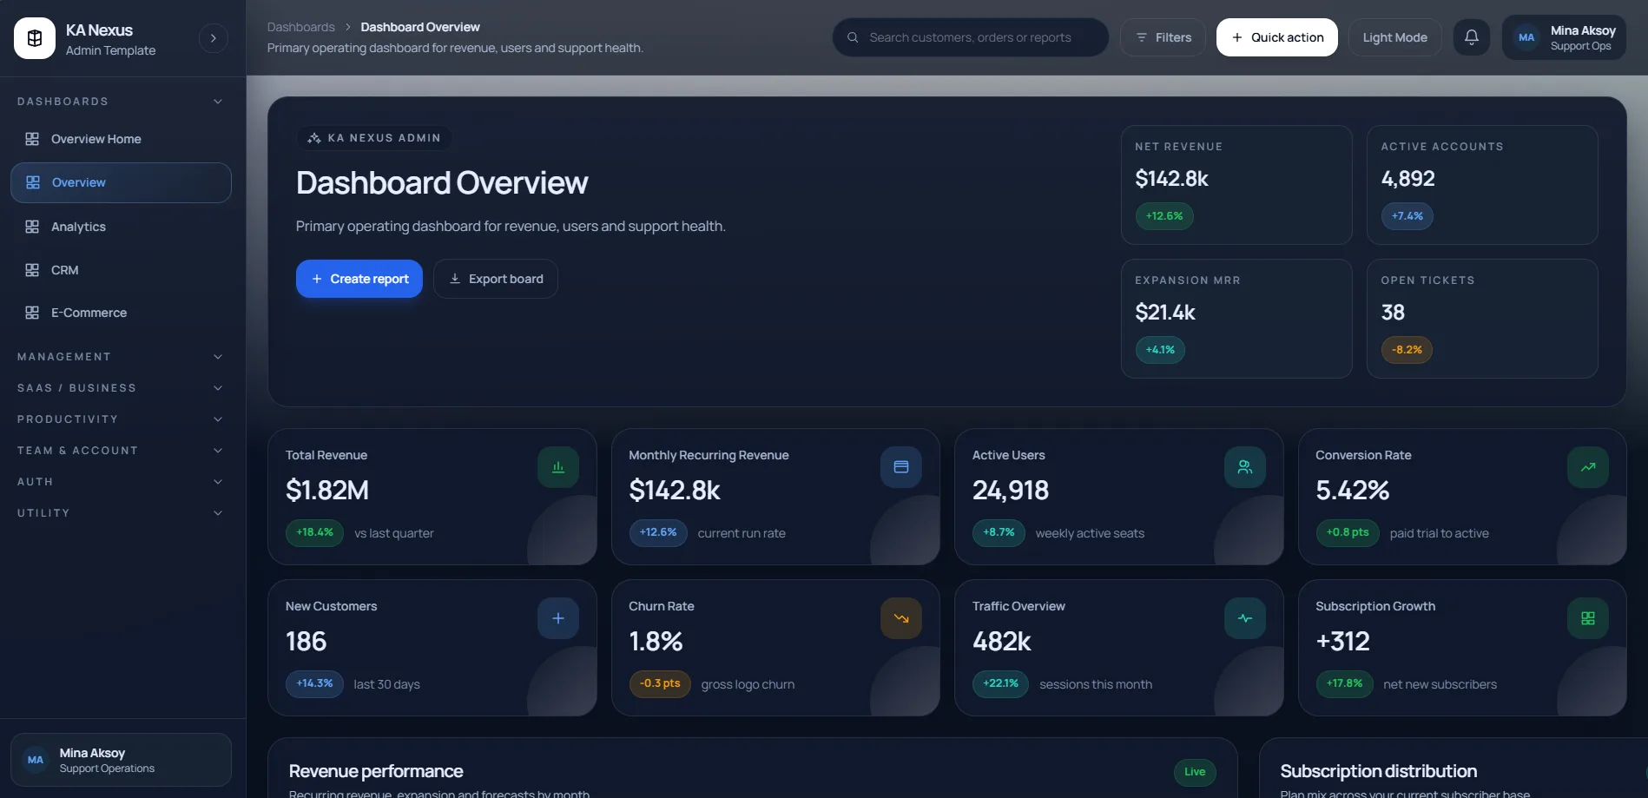Click the Traffic Overview pulse icon
Image resolution: width=1648 pixels, height=798 pixels.
(x=1244, y=618)
